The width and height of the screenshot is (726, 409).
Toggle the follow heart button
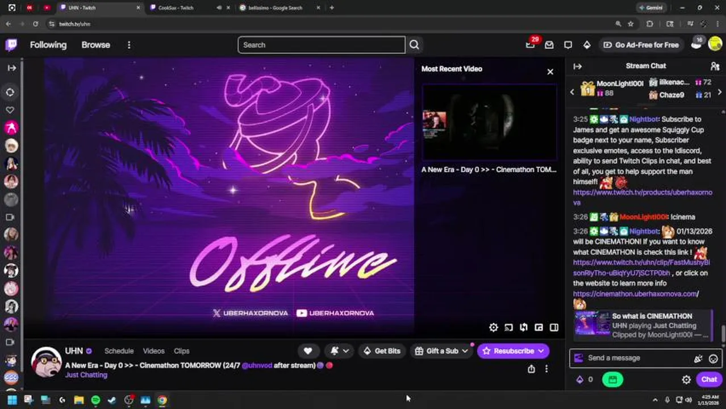pyautogui.click(x=308, y=351)
